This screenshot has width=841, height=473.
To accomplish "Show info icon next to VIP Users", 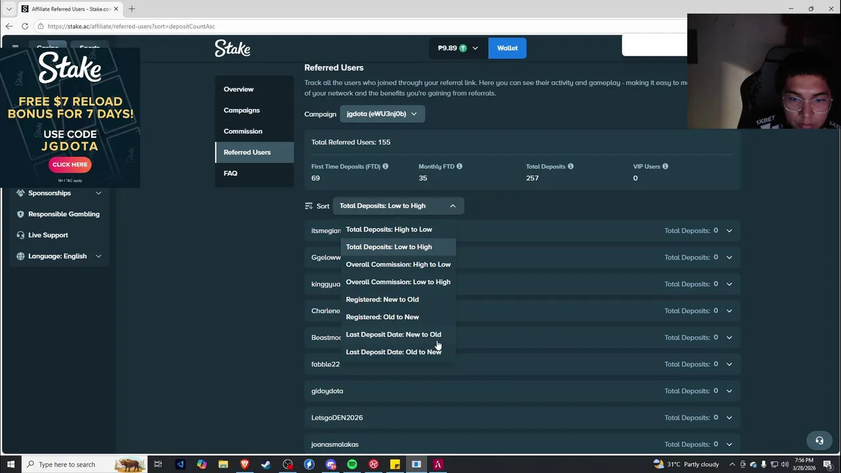I will pos(665,166).
